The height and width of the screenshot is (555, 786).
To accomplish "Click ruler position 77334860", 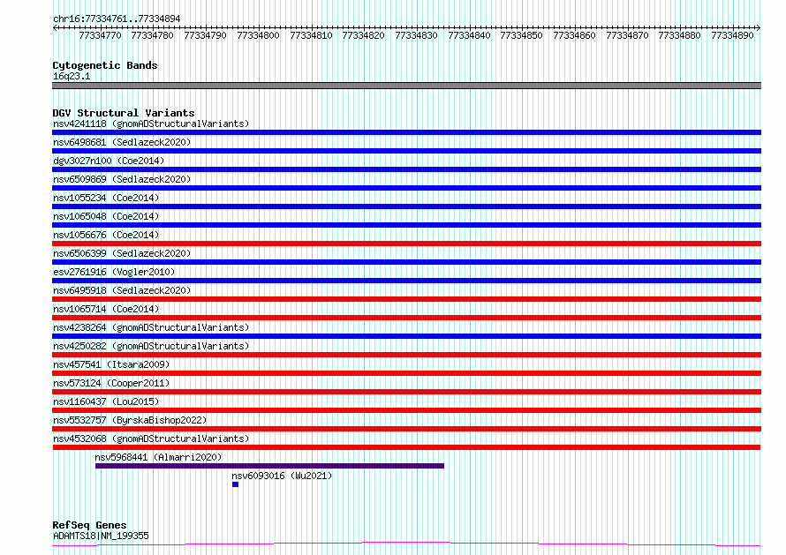I will [574, 35].
